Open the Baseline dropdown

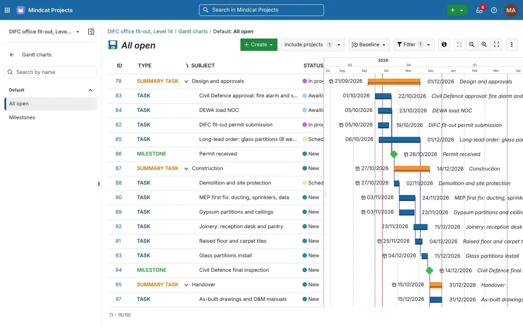click(369, 44)
